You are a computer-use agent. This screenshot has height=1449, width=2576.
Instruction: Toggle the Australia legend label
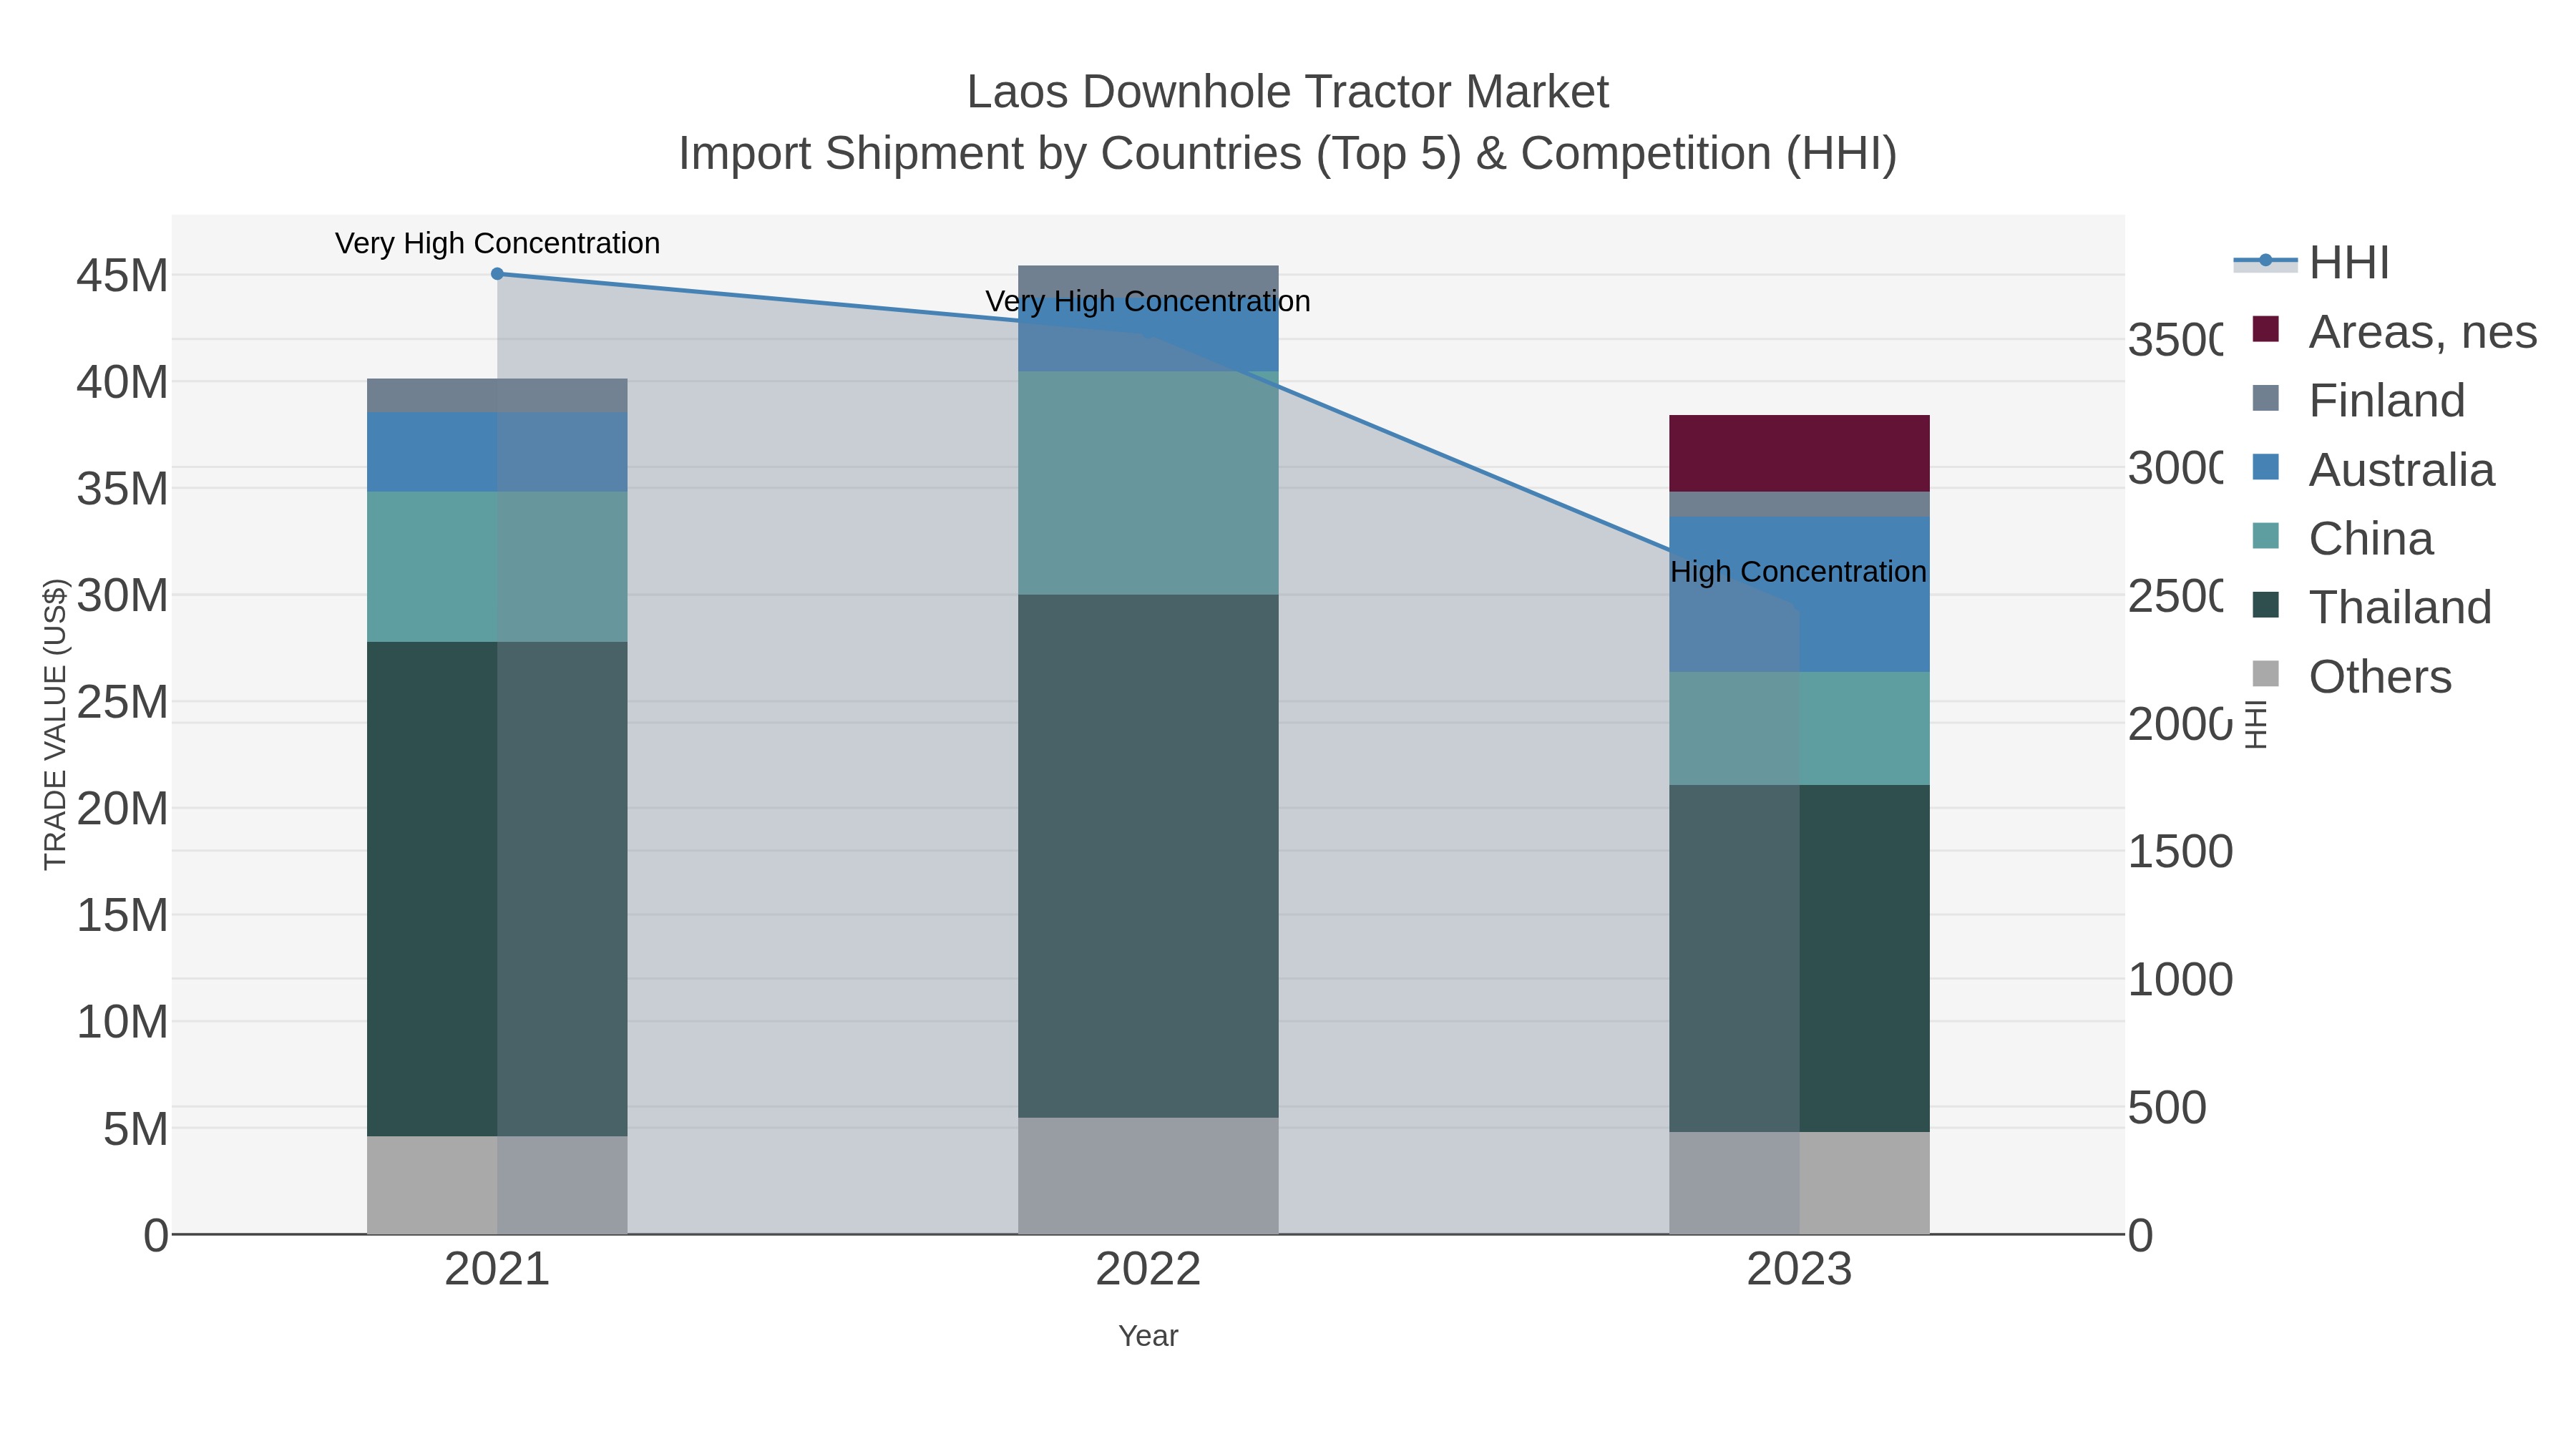coord(2402,470)
